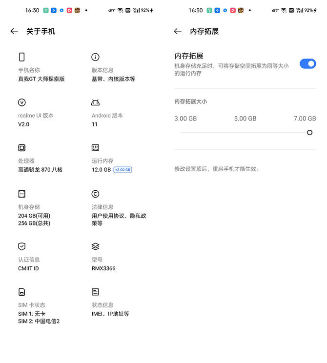Screen dimensions: 327x363
Task: Turn off the 内存拓展 toggle switch
Action: click(307, 63)
